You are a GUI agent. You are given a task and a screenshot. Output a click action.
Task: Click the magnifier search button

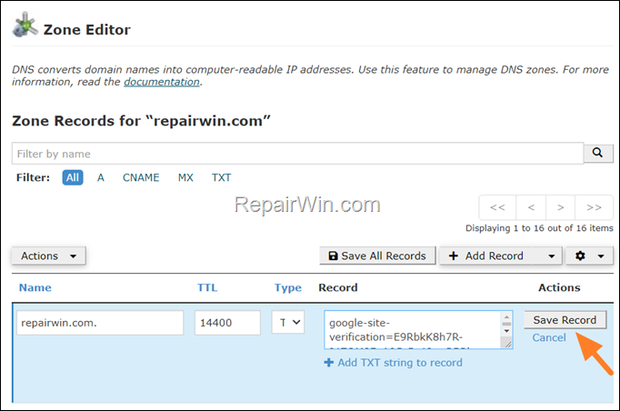pos(598,153)
